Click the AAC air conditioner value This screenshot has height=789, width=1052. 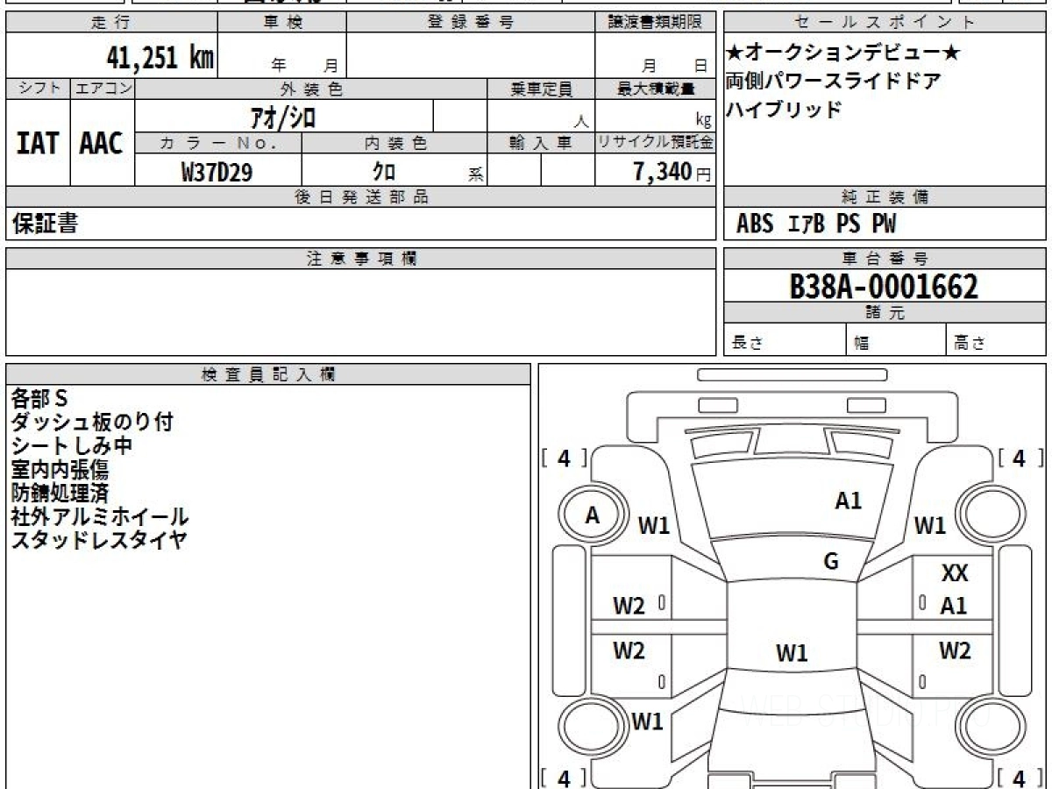[102, 143]
